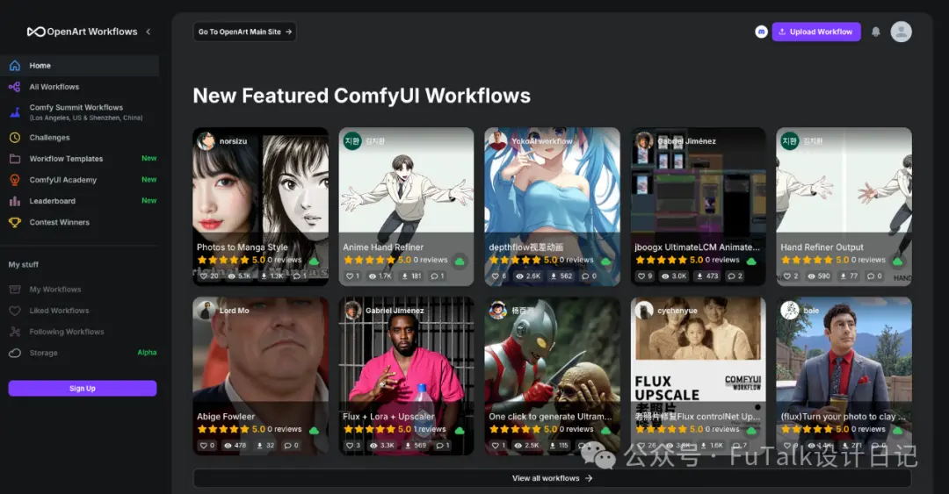Click View all workflows link
Viewport: 949px width, 494px height.
[x=552, y=477]
